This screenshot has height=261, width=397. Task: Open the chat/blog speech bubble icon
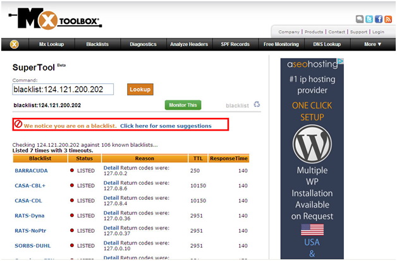pyautogui.click(x=360, y=19)
